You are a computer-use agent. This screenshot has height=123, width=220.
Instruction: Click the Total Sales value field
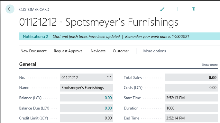point(191,77)
